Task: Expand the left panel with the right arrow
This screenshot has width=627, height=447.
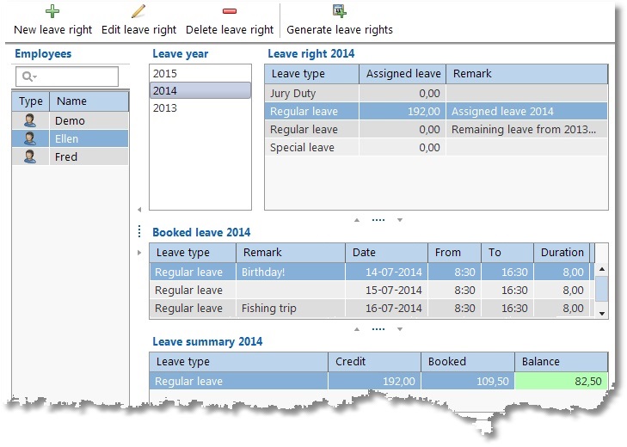Action: point(139,252)
